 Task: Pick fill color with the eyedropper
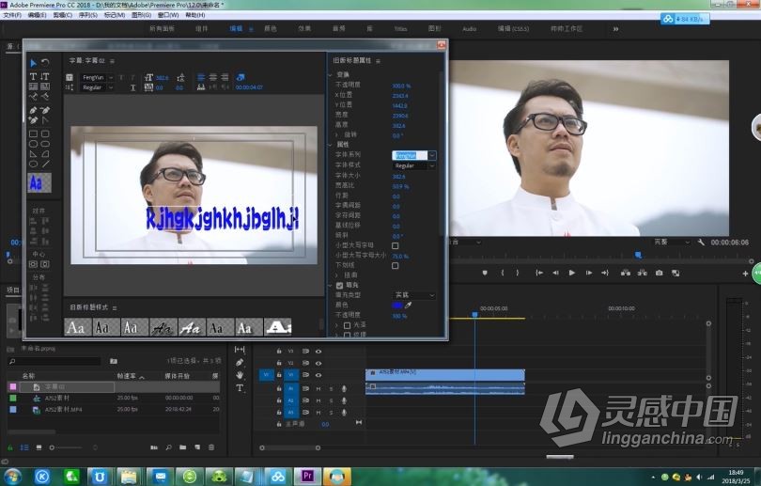pyautogui.click(x=408, y=305)
